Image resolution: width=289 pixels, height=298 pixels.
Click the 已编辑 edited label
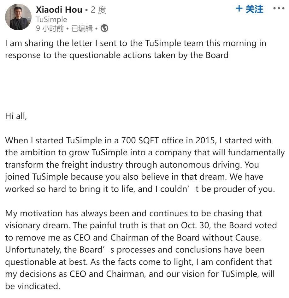click(x=82, y=29)
